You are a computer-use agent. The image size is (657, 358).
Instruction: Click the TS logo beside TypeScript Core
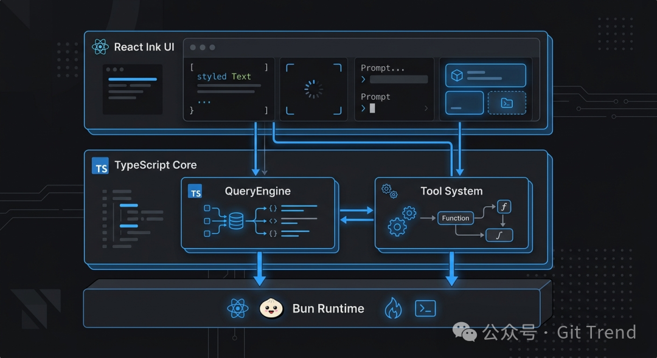[x=100, y=165]
